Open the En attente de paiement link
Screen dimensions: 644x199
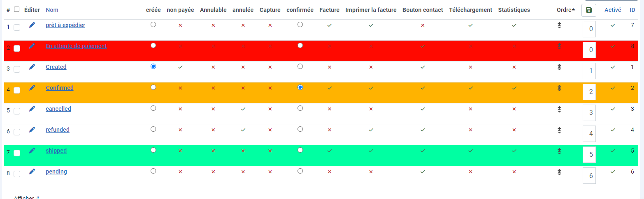coord(76,46)
